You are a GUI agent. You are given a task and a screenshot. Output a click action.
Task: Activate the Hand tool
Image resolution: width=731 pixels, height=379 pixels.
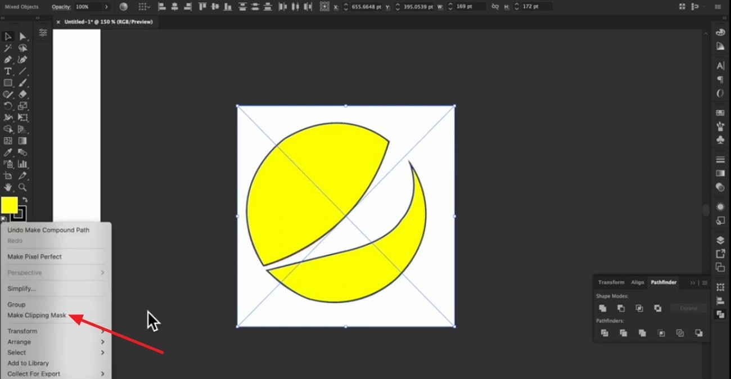(x=8, y=187)
